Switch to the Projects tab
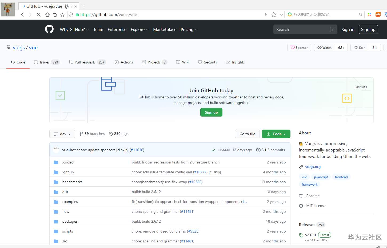Viewport: 387px width, 248px height. pos(154,62)
